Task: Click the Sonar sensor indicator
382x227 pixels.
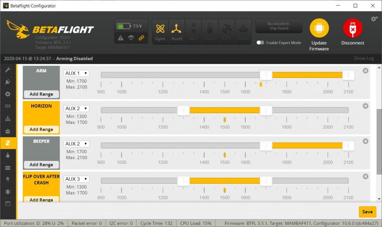Action: pos(243,32)
